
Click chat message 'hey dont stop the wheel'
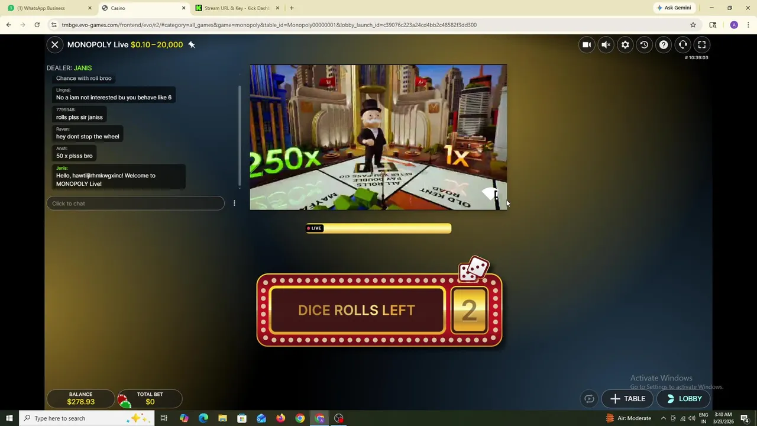88,137
